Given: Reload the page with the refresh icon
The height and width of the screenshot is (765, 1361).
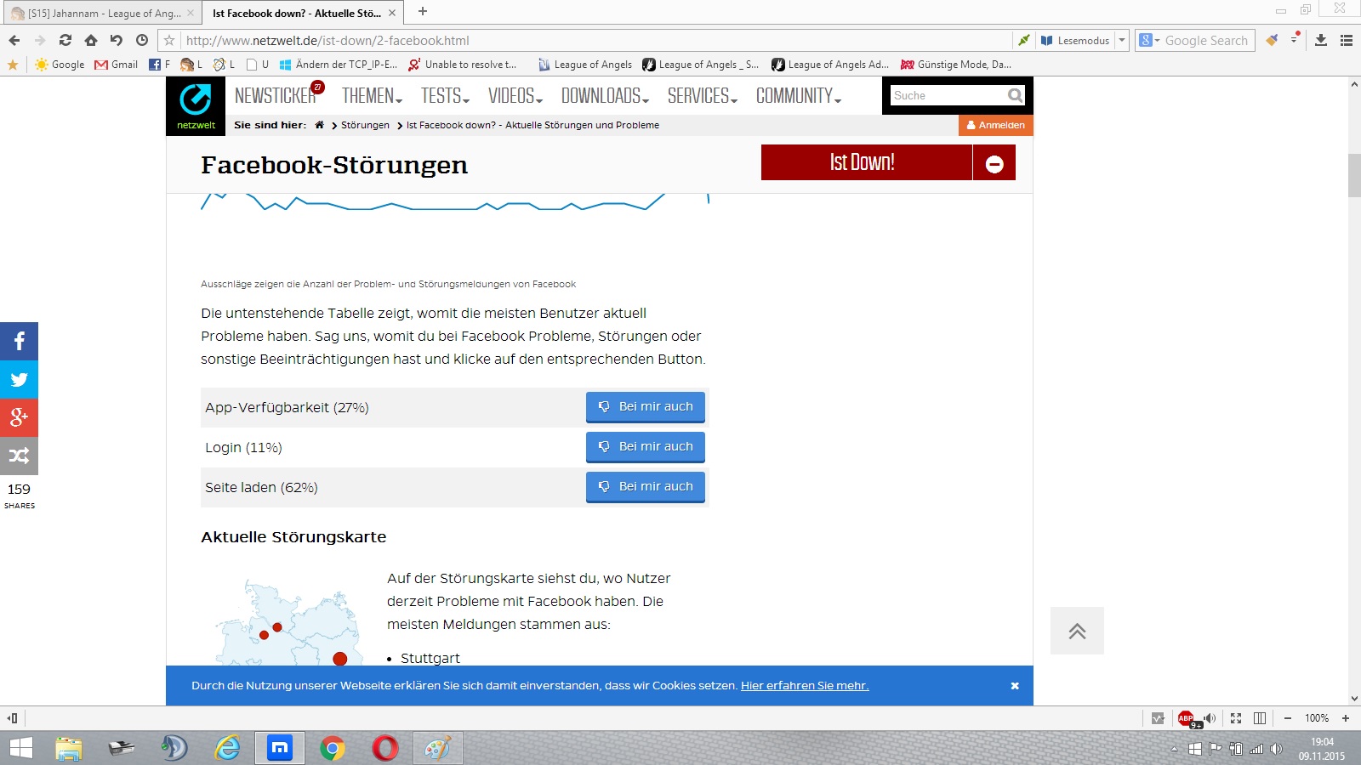Looking at the screenshot, I should 65,40.
